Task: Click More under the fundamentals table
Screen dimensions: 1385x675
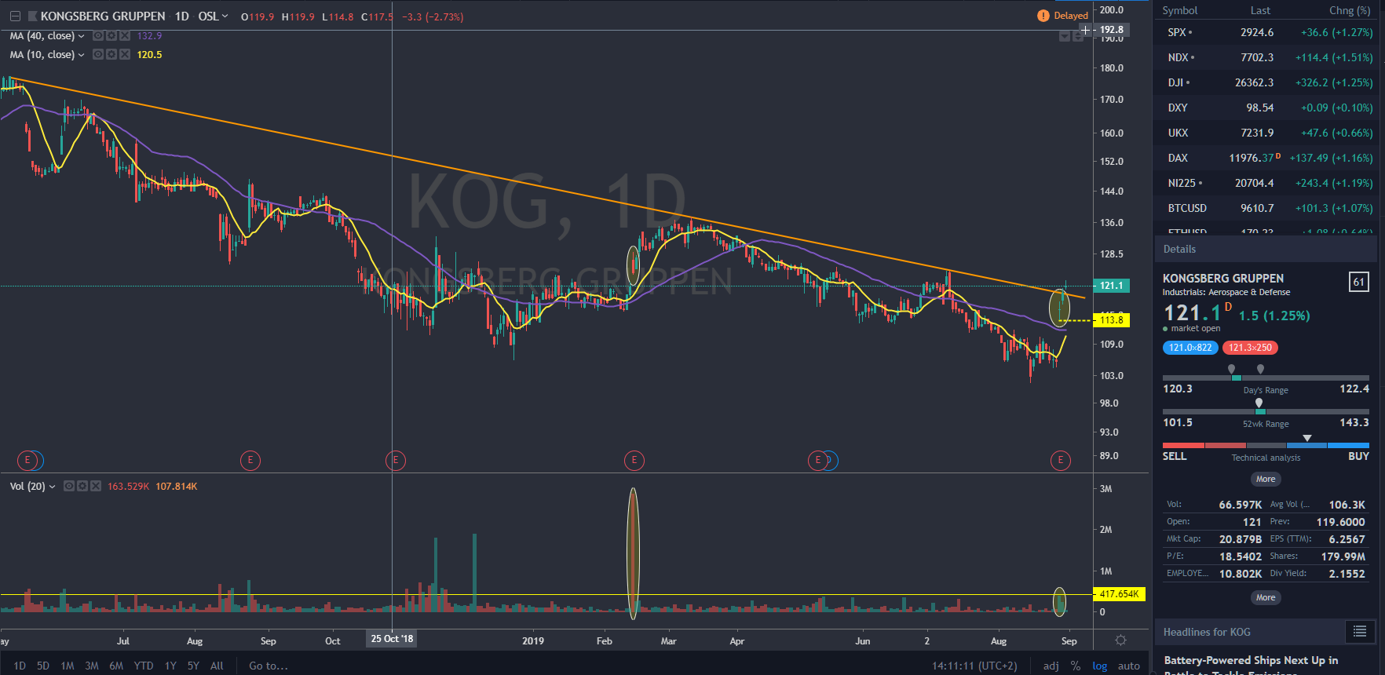Action: (1266, 597)
